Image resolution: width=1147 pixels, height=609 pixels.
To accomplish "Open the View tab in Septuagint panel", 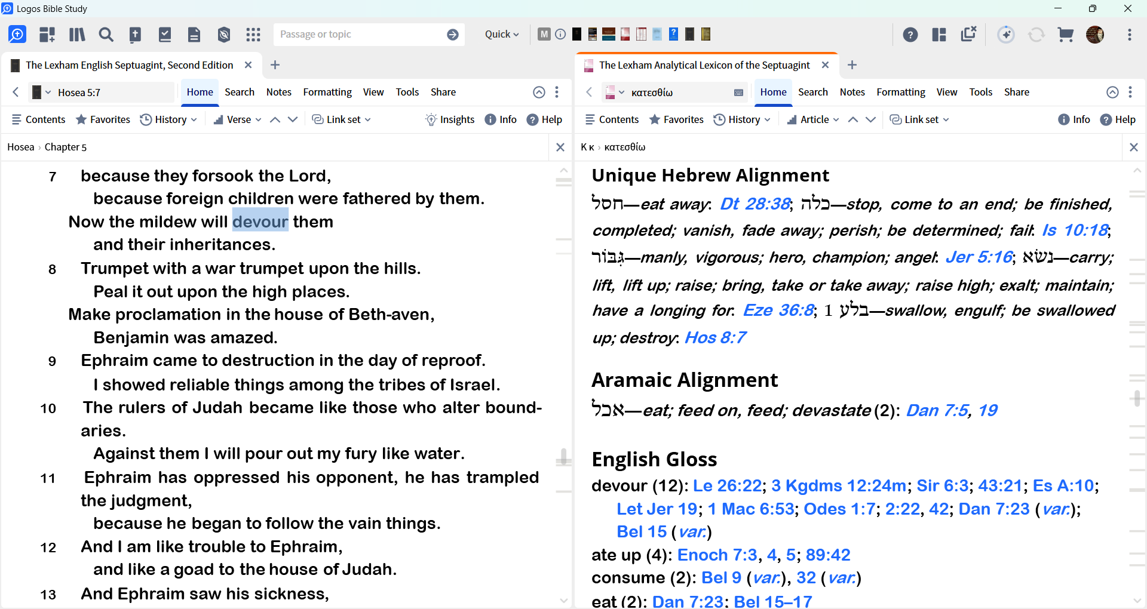I will [373, 92].
